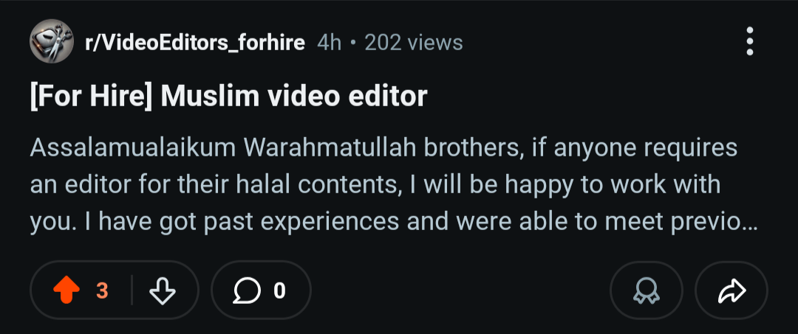Open the '[For Hire] Muslim video editor' title
798x334 pixels.
coord(228,97)
